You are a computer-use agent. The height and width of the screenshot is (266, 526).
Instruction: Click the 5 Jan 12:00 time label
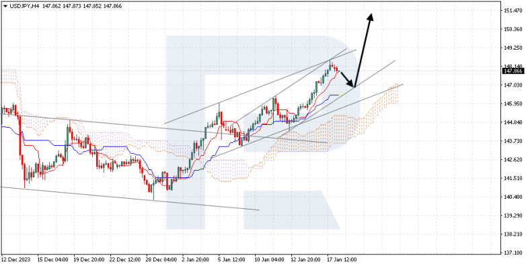(x=233, y=260)
